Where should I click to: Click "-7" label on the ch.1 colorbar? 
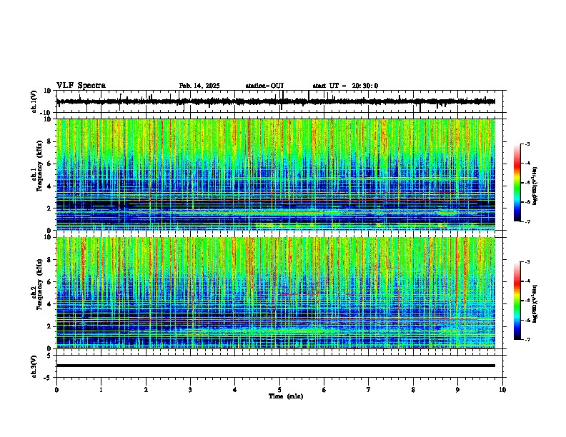527,221
